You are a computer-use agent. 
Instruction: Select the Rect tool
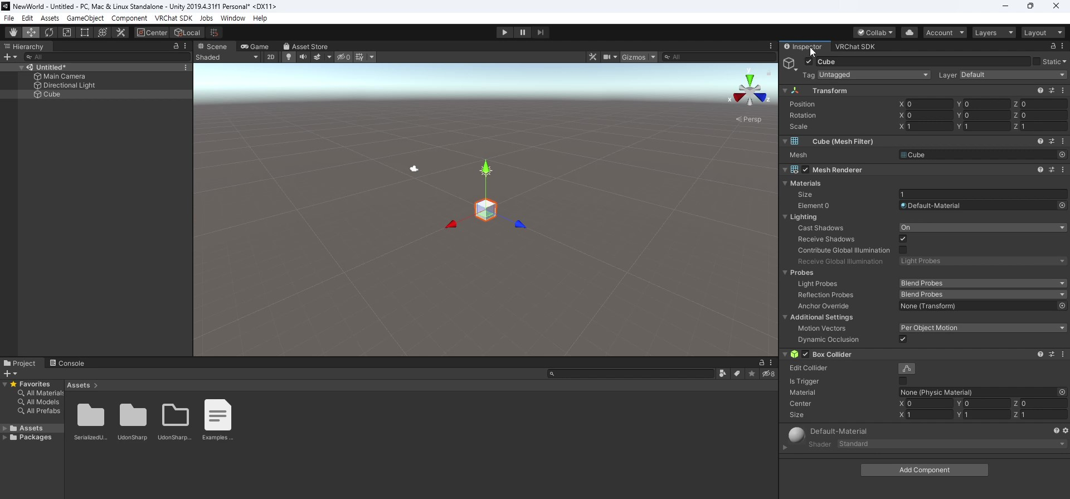coord(85,32)
